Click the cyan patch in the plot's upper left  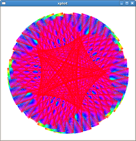pos(35,42)
